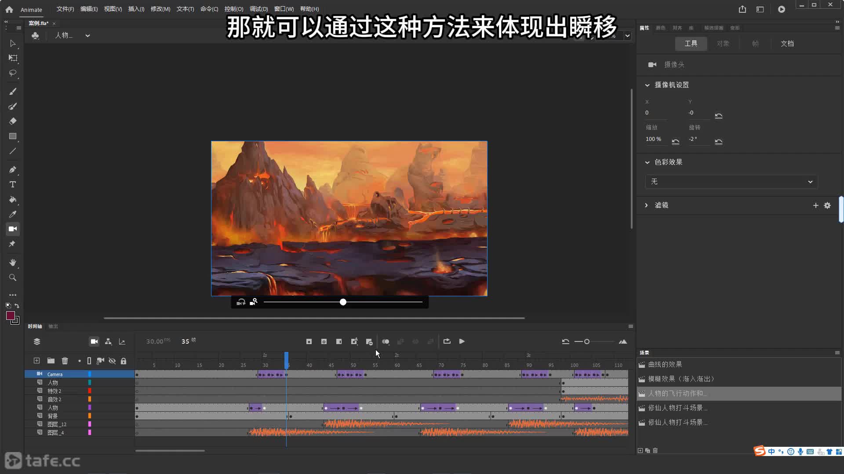Activate the Camera tool in toolbar

pos(13,229)
